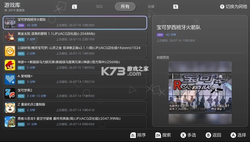Open 排序 sort options
Image resolution: width=250 pixels, height=142 pixels.
point(141,135)
